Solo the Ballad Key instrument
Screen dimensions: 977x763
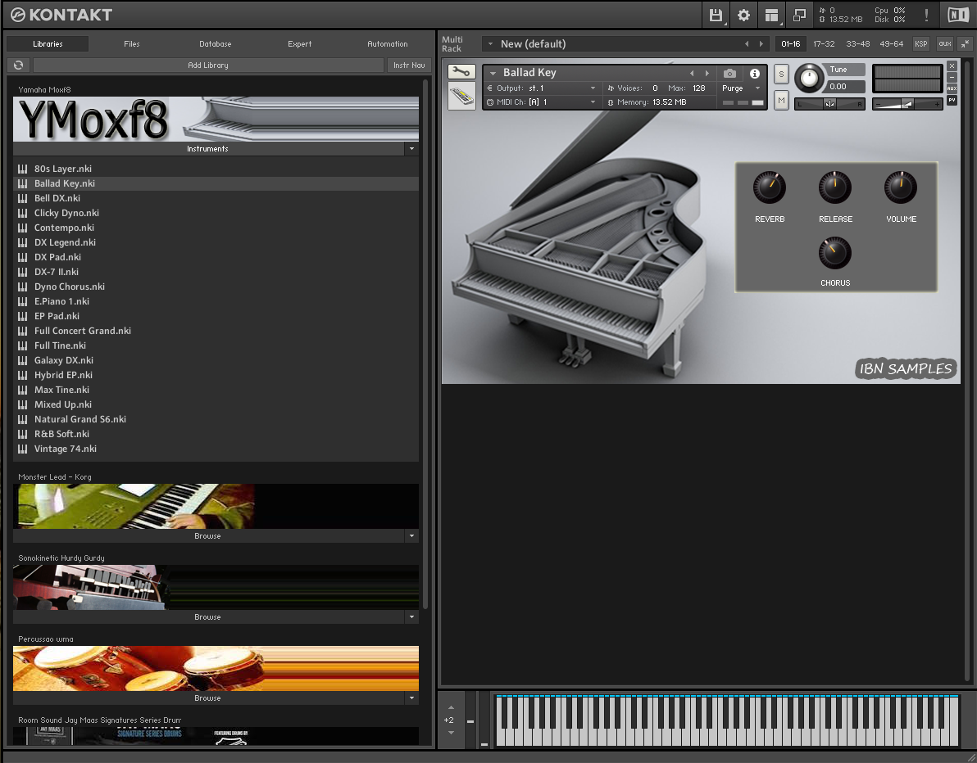(781, 74)
